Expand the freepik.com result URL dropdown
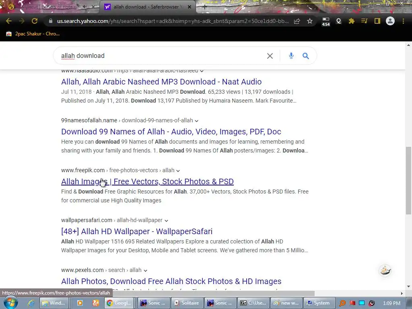This screenshot has height=309, width=412. click(178, 171)
